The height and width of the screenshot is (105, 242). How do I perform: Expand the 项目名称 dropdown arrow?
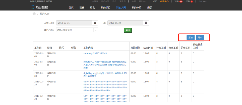pos(96,30)
